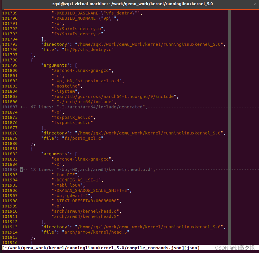This screenshot has width=259, height=253.
Task: Click the fold plus indicator on line 101885
Action: (x=21, y=170)
